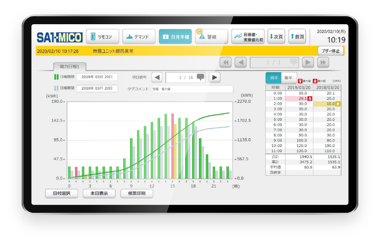Image resolution: width=380 pixels, height=244 pixels.
Task: Click the 最小値 legend icon
Action: [x=315, y=81]
